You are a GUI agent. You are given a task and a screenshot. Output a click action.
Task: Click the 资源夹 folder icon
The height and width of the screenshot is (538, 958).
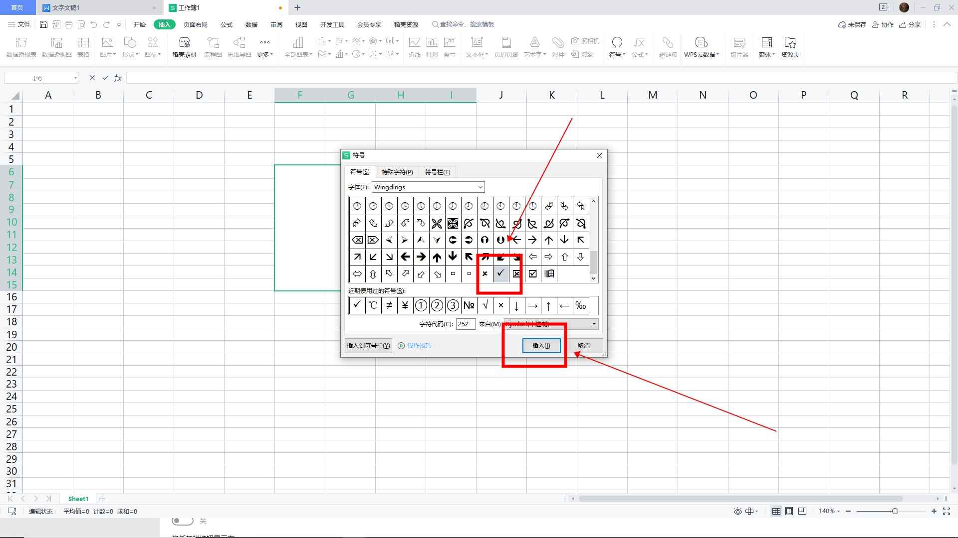(790, 43)
